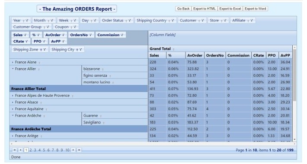The height and width of the screenshot is (164, 307).
Task: Open the Store field filter funnel
Action: point(225,20)
